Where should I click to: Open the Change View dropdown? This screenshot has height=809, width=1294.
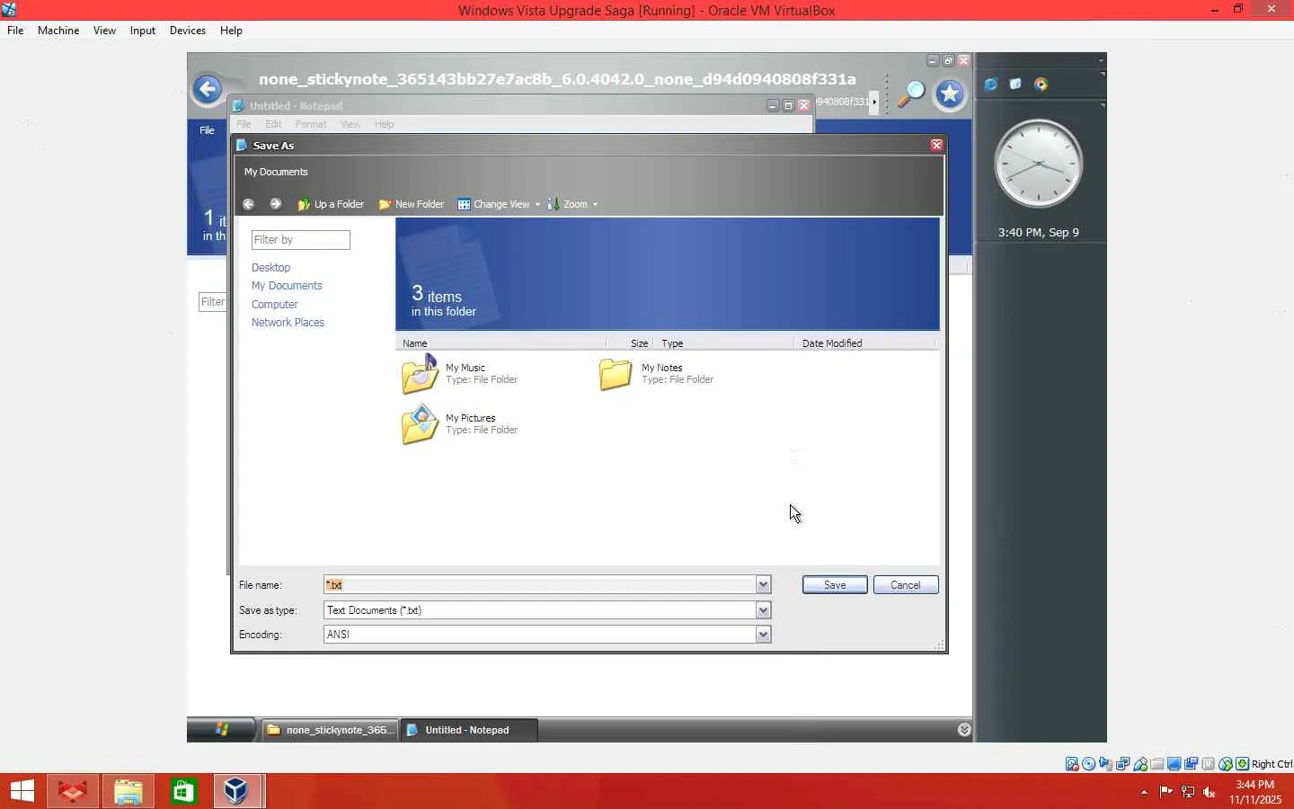tap(499, 204)
